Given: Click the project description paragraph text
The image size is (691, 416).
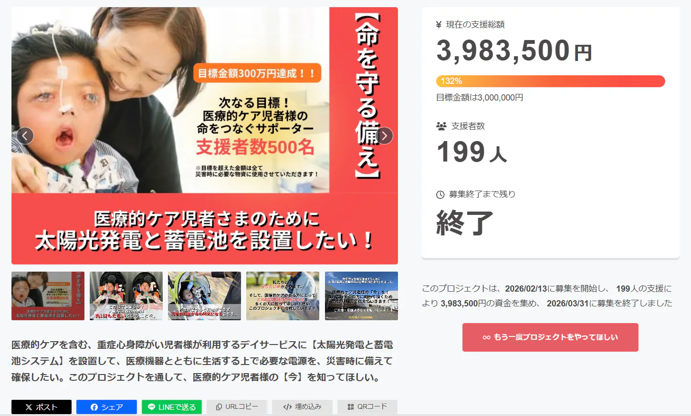Looking at the screenshot, I should click(x=202, y=361).
